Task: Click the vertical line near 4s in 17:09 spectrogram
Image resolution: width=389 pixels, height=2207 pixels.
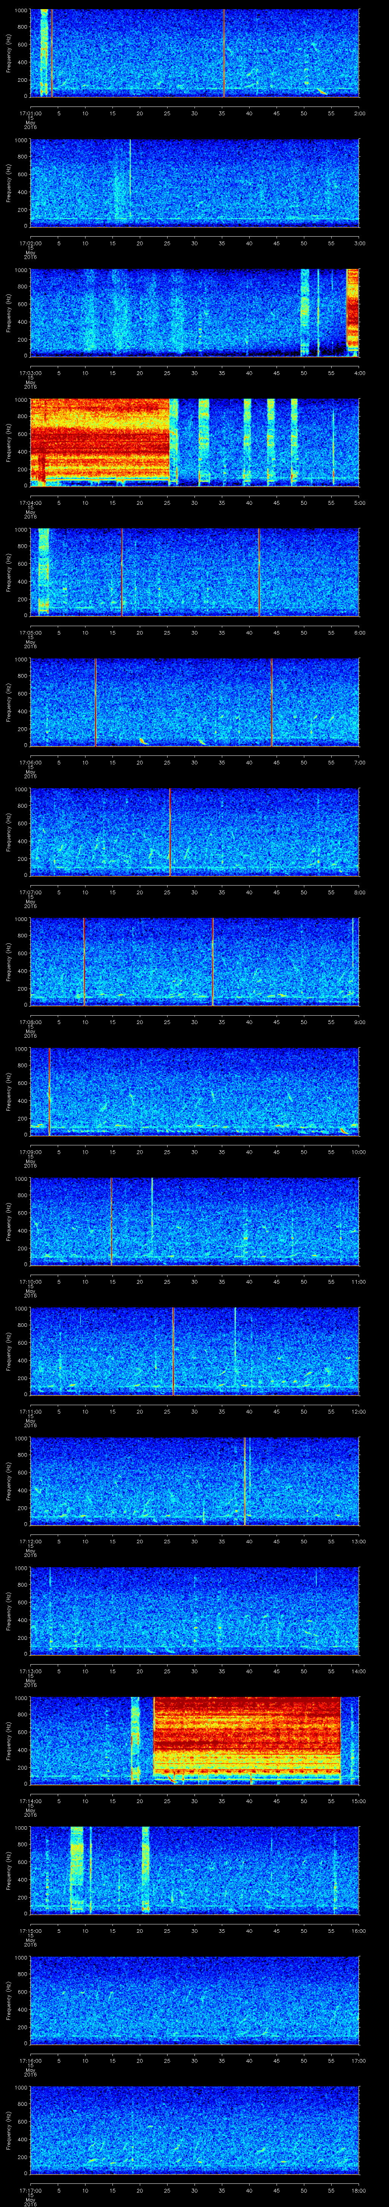Action: pyautogui.click(x=50, y=1091)
